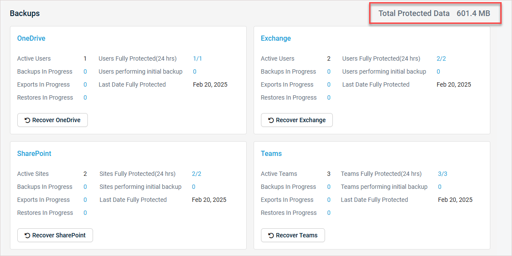Open Exchange Restores In Progress count link
512x256 pixels.
tap(329, 97)
